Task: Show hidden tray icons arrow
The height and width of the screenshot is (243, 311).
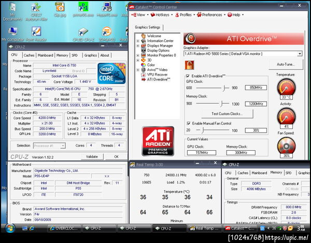Action: tap(268, 228)
